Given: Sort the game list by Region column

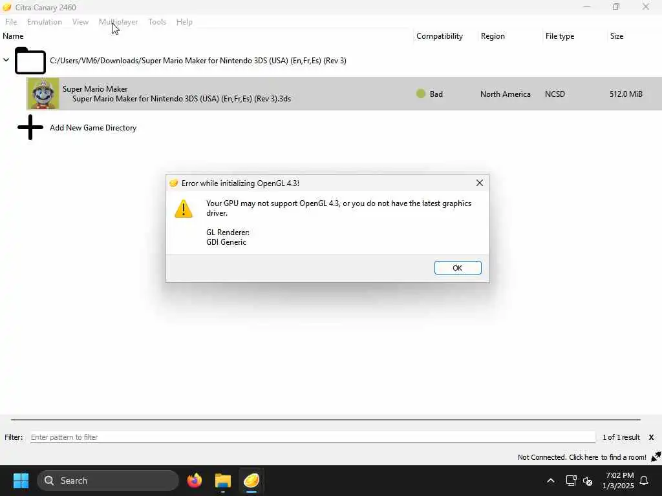Looking at the screenshot, I should pyautogui.click(x=493, y=36).
